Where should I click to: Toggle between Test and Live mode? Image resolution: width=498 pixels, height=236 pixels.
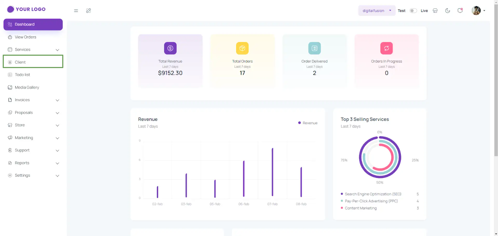413,10
